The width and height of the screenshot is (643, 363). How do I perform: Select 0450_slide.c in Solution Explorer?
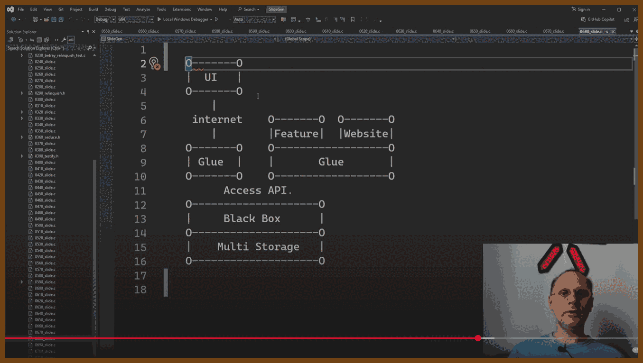[x=45, y=194]
